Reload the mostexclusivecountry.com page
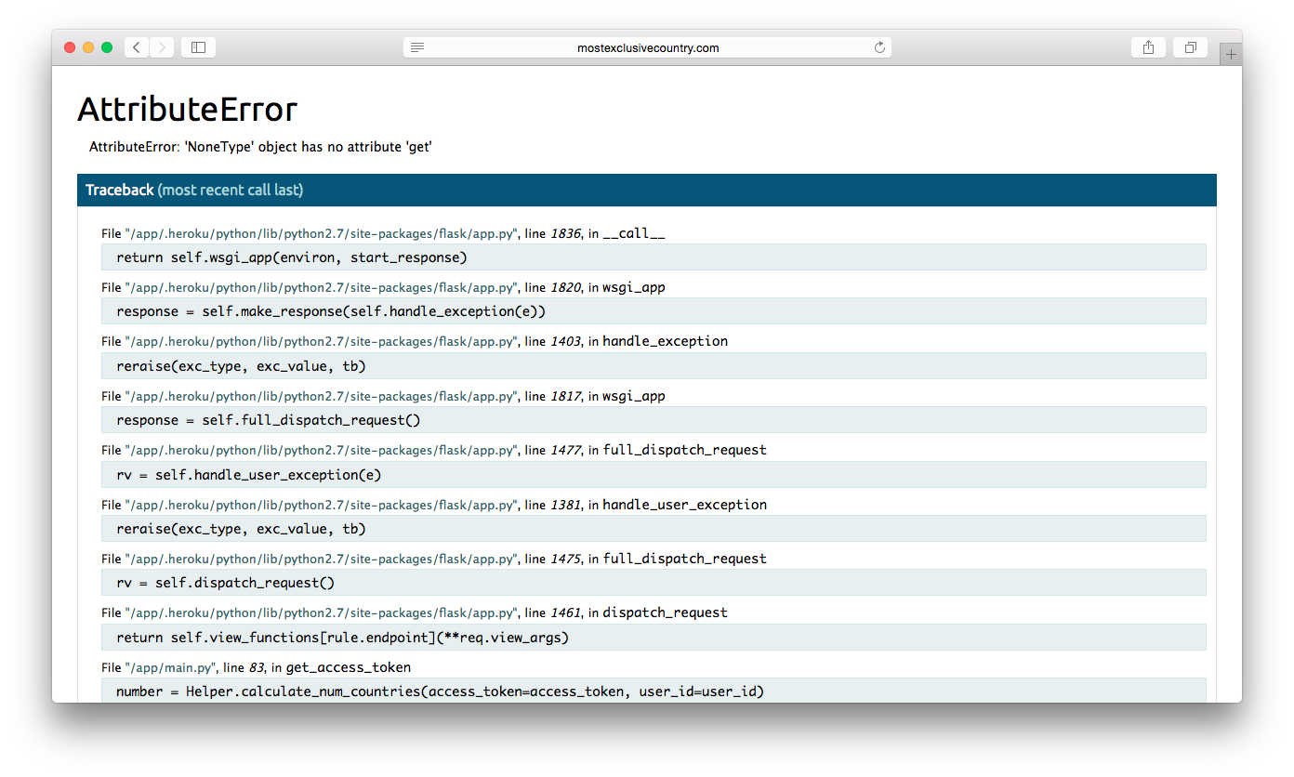 click(x=879, y=47)
